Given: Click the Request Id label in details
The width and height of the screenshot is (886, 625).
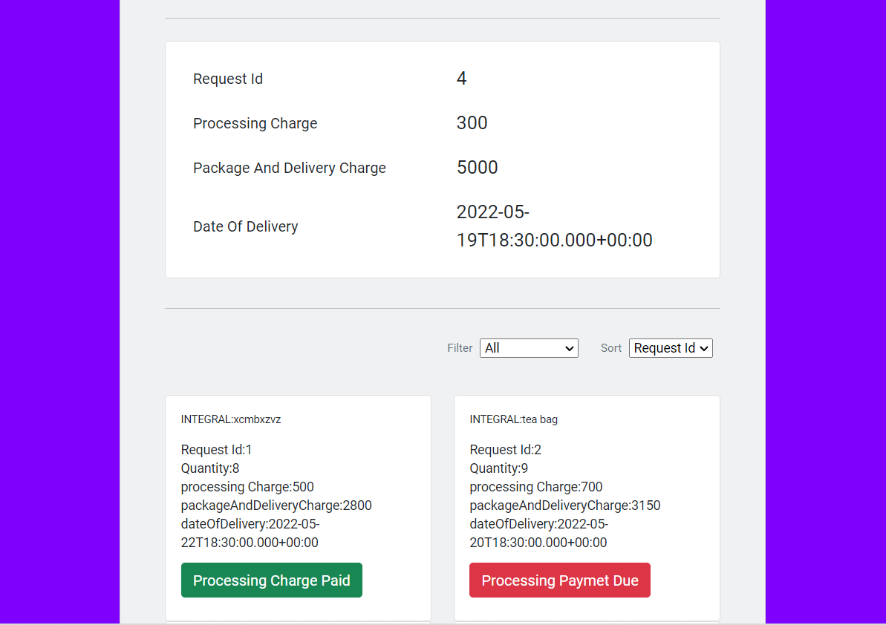Looking at the screenshot, I should tap(228, 79).
